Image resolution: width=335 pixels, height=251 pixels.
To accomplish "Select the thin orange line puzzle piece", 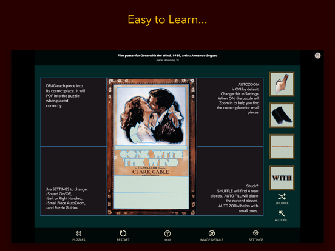I will pyautogui.click(x=282, y=147).
